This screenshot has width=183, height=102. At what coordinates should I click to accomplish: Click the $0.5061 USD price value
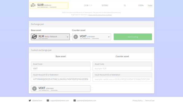105,5
